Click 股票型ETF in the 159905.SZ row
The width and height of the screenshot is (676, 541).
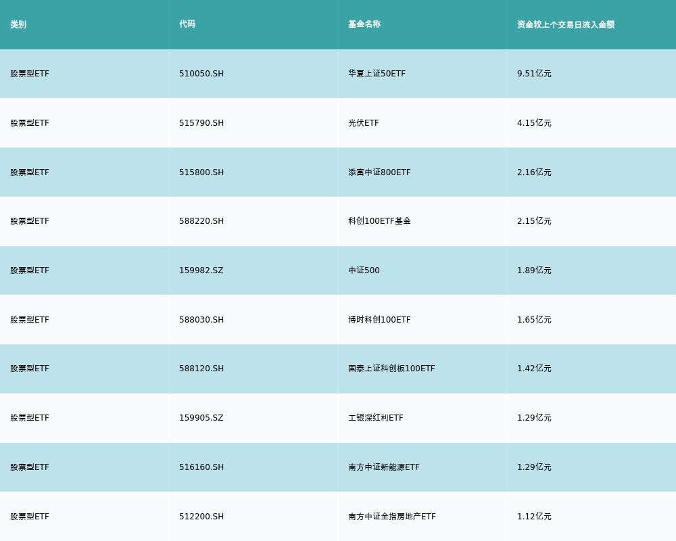coord(30,418)
